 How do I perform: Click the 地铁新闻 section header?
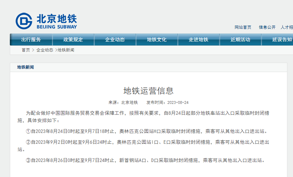pyautogui.click(x=25, y=67)
